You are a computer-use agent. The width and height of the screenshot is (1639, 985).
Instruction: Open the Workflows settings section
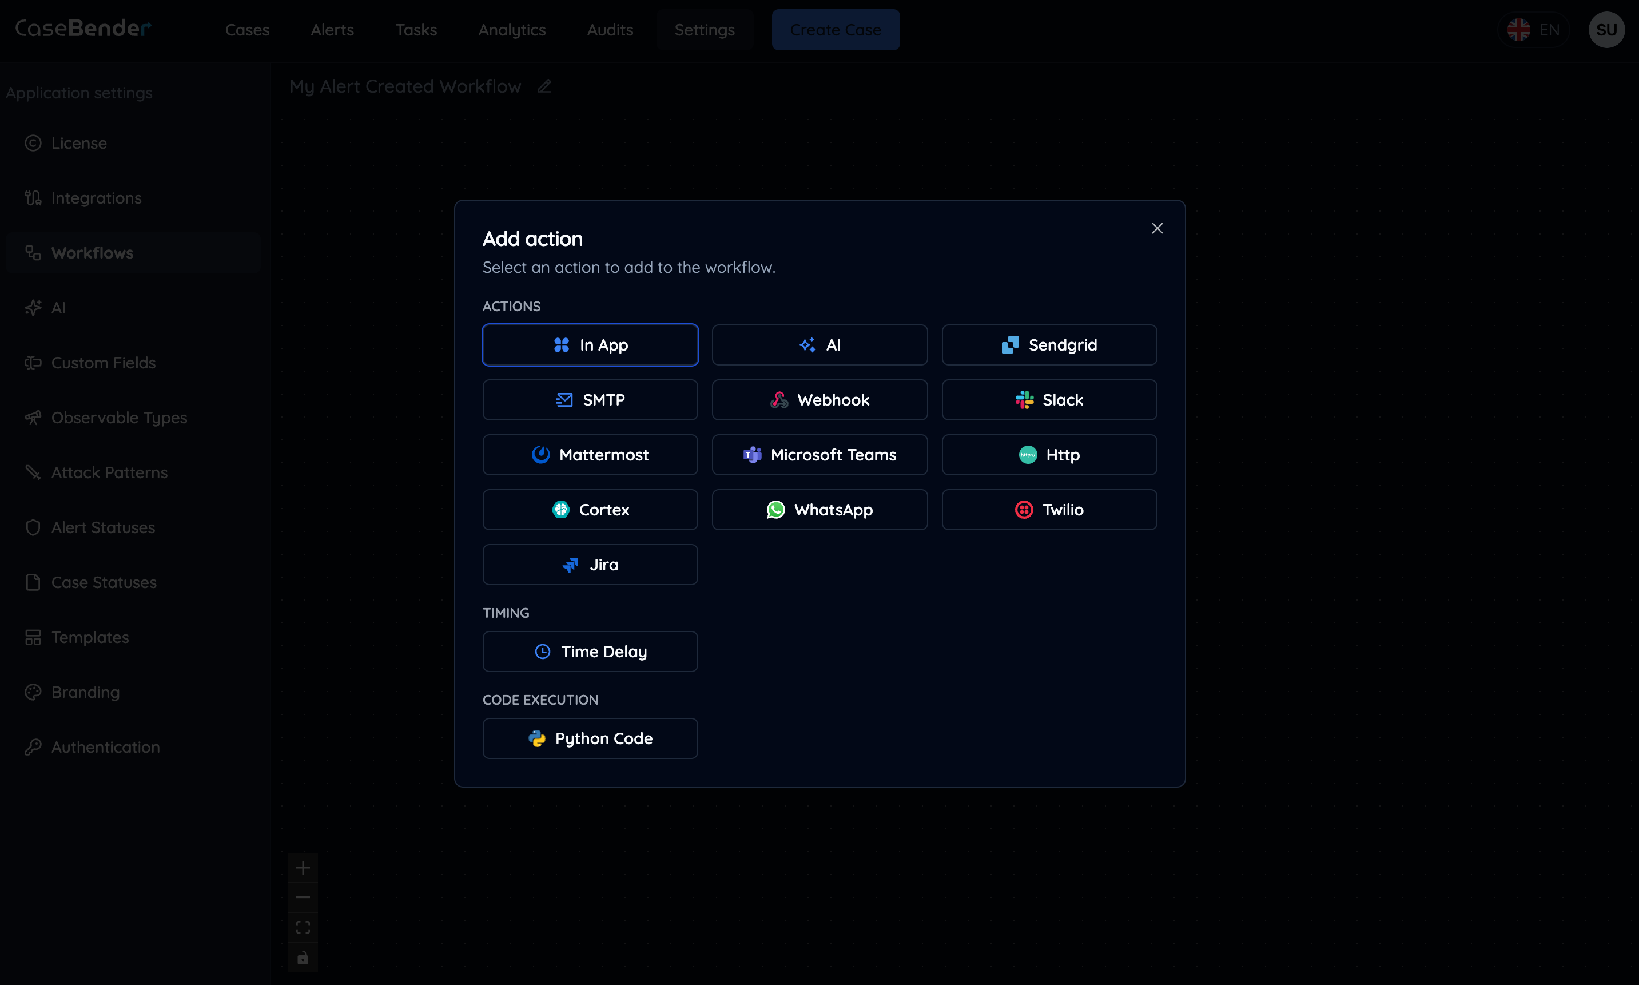tap(92, 252)
